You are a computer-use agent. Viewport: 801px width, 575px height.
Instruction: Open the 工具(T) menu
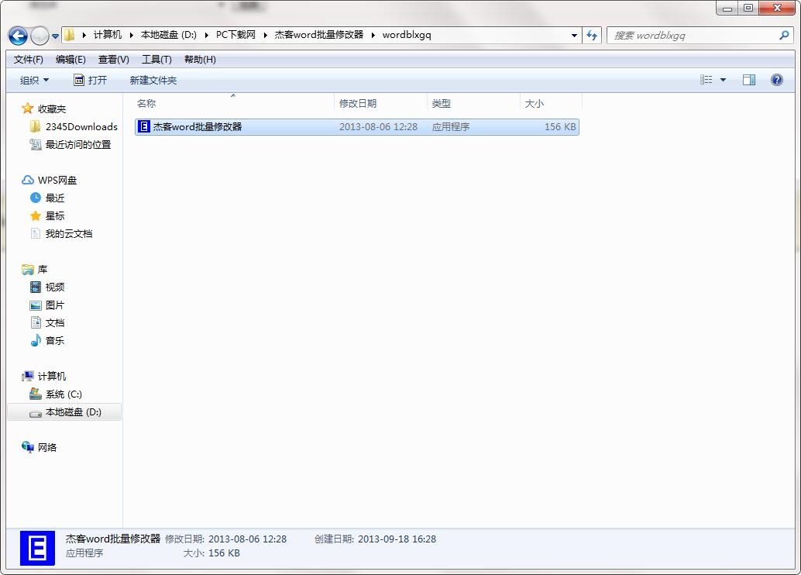pos(156,60)
